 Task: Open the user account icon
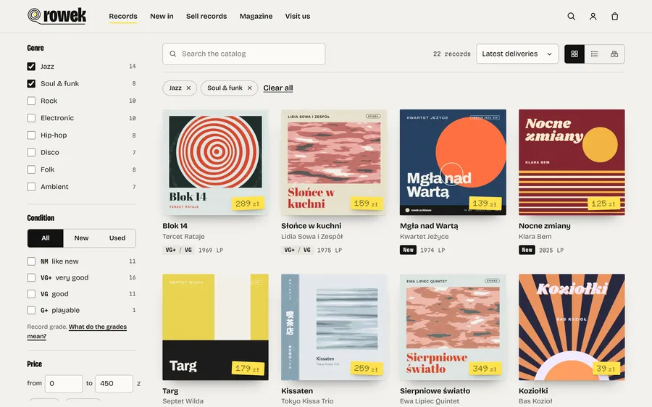593,16
